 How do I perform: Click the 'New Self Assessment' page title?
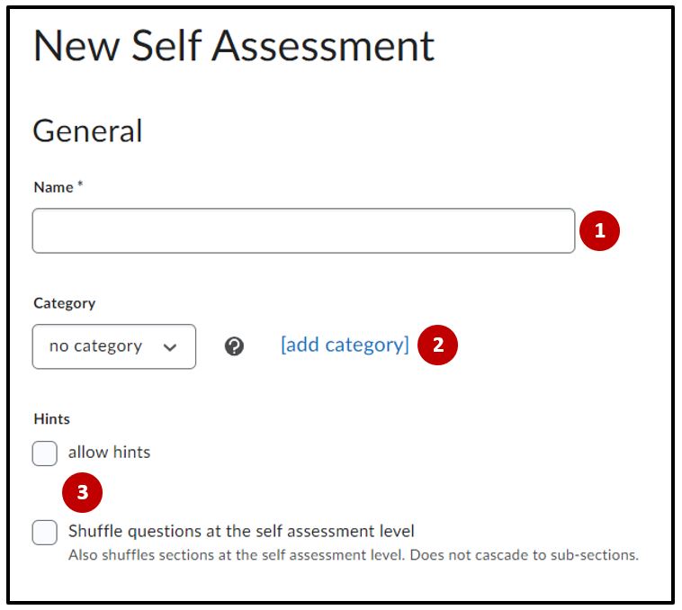click(x=233, y=47)
